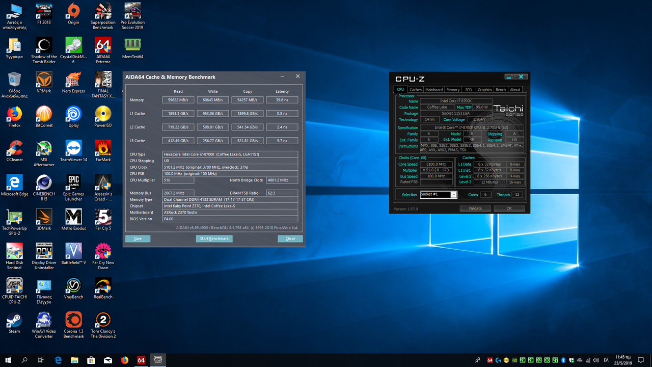The image size is (652, 367).
Task: Open Steam desktop shortcut
Action: point(14,322)
